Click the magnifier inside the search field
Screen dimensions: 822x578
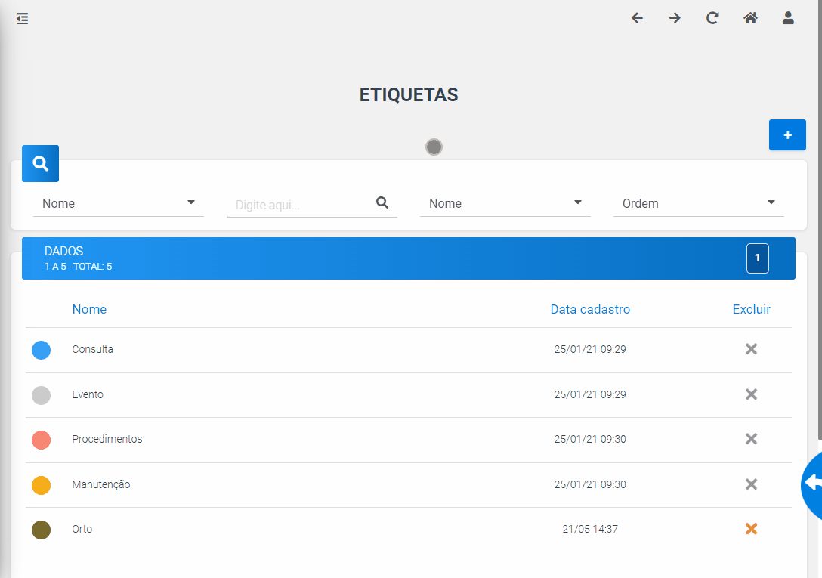382,202
